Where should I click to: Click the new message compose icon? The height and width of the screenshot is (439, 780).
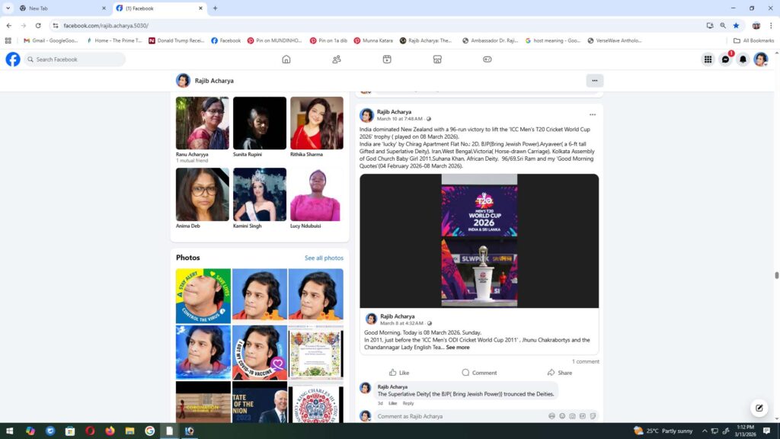pyautogui.click(x=758, y=408)
